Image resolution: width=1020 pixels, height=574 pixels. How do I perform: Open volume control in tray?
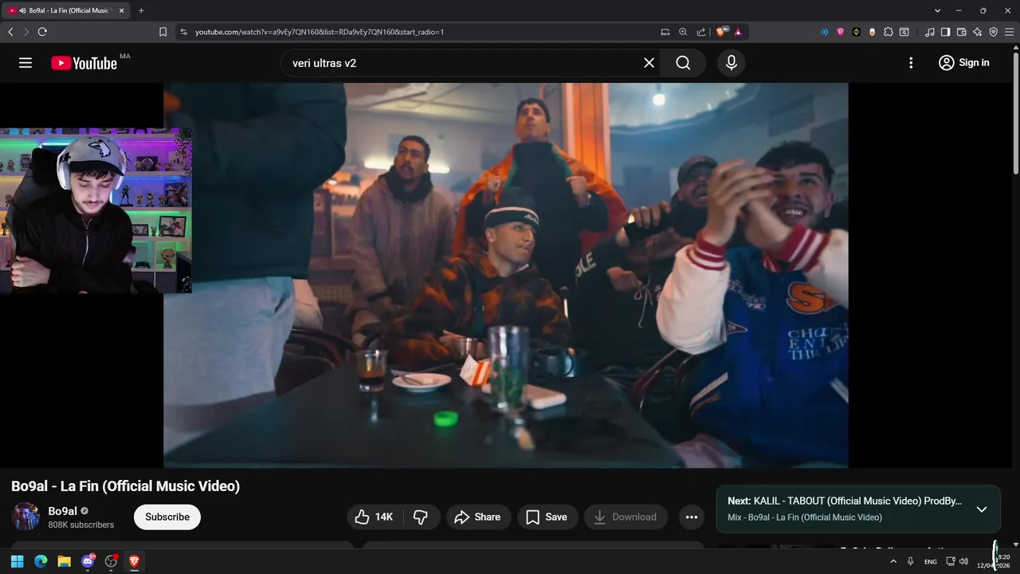click(964, 561)
